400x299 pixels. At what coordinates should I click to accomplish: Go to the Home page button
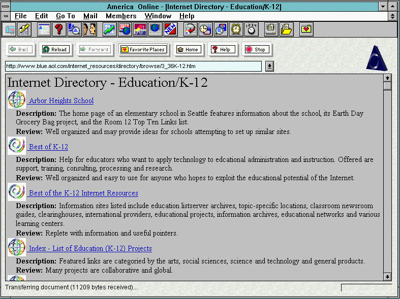188,49
